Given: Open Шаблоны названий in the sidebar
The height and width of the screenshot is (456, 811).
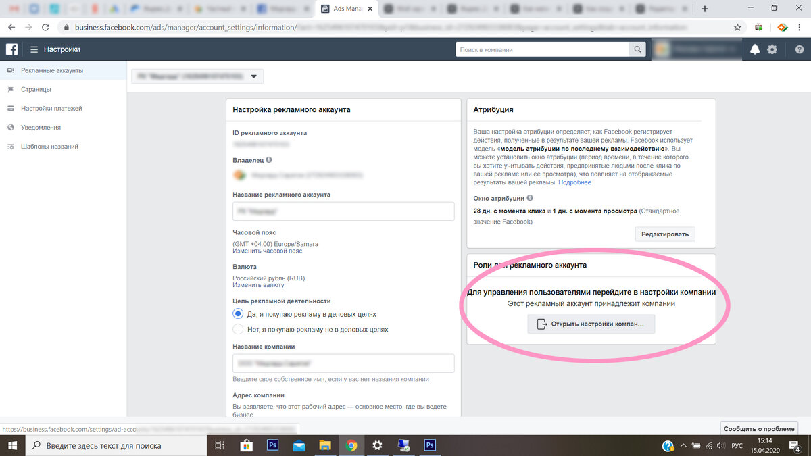Looking at the screenshot, I should [x=49, y=146].
